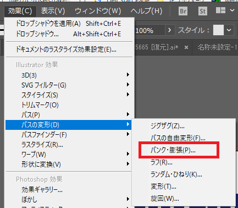The image size is (238, 208).
Task: Expand the パスファインダー(F) submenu
Action: [69, 135]
